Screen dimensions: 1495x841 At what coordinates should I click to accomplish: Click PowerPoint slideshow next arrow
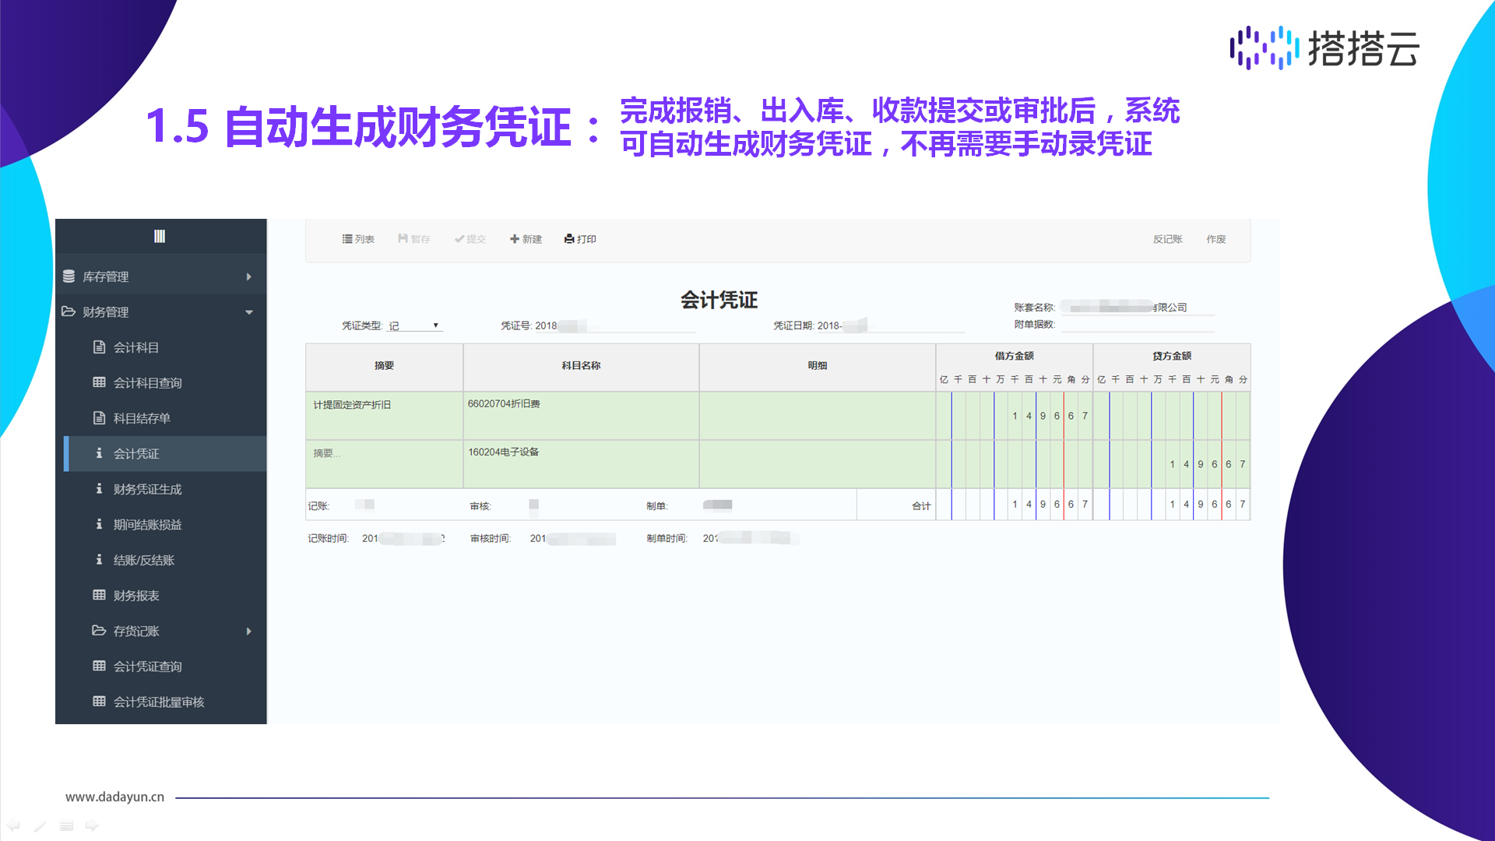92,825
